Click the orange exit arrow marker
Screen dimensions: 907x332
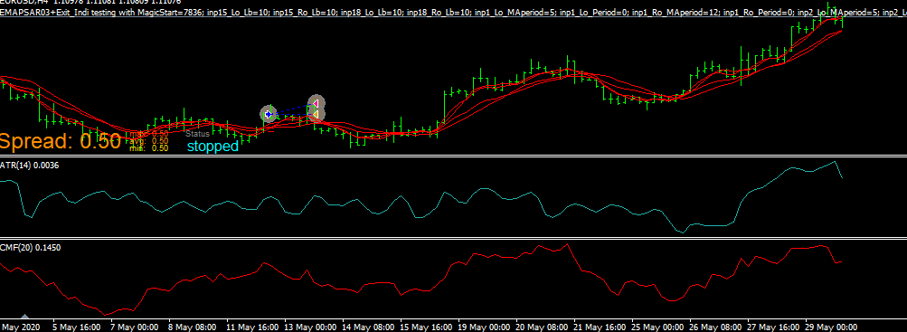[x=316, y=115]
